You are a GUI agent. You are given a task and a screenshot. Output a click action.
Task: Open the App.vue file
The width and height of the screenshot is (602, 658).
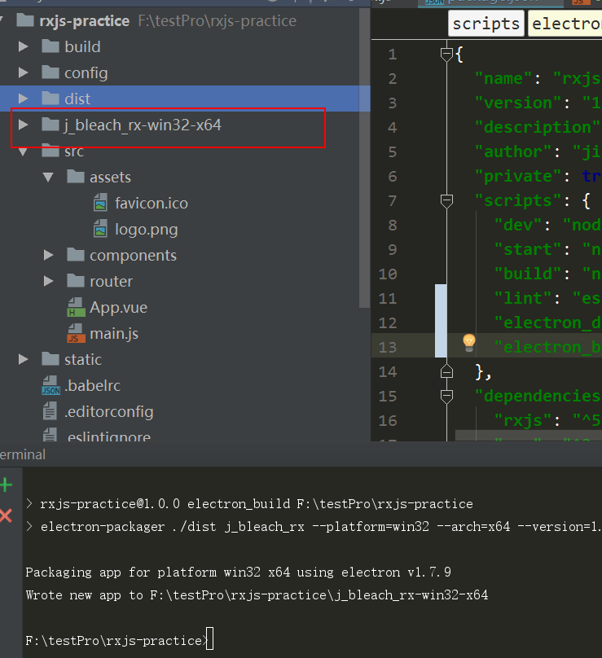coord(108,308)
